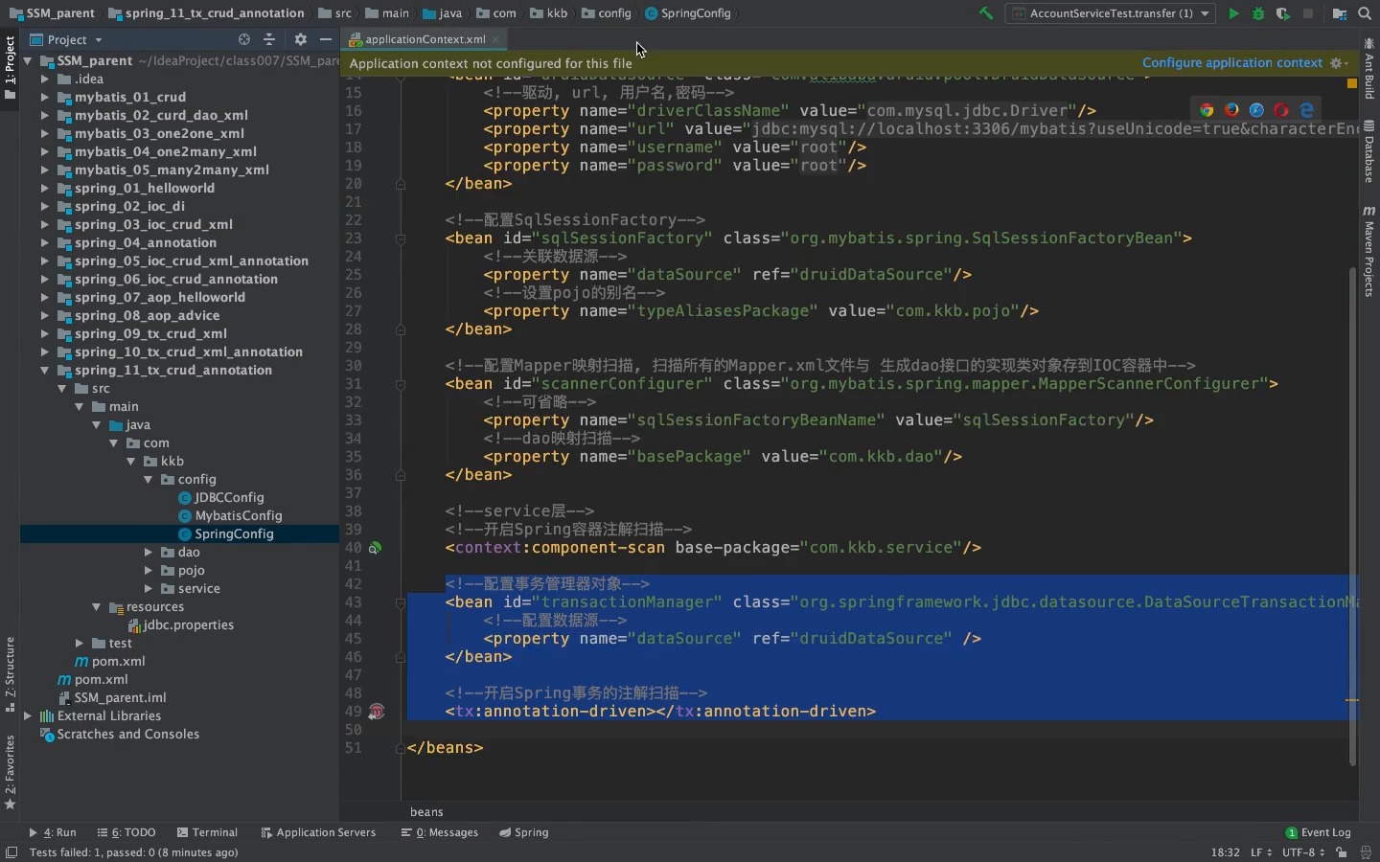Screen dimensions: 1380x862
Task: Collapse all in Project panel
Action: click(269, 39)
